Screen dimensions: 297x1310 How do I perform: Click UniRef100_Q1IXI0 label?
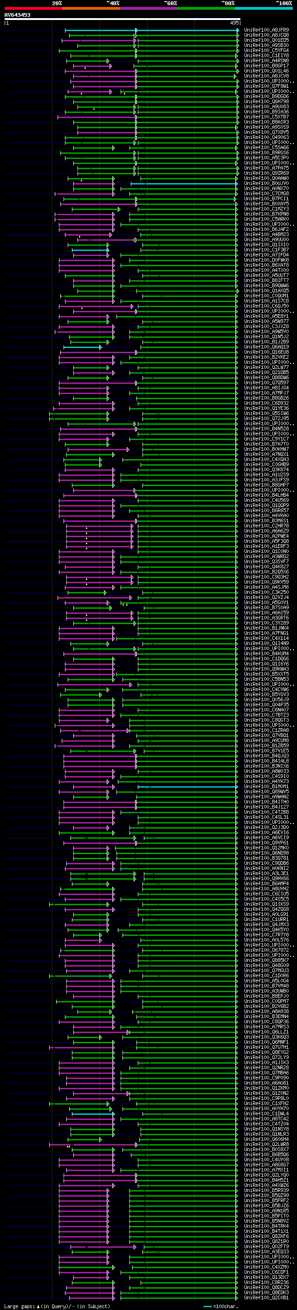[x=266, y=244]
